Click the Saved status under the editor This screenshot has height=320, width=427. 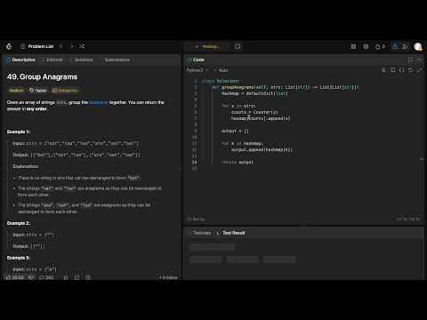click(x=196, y=219)
